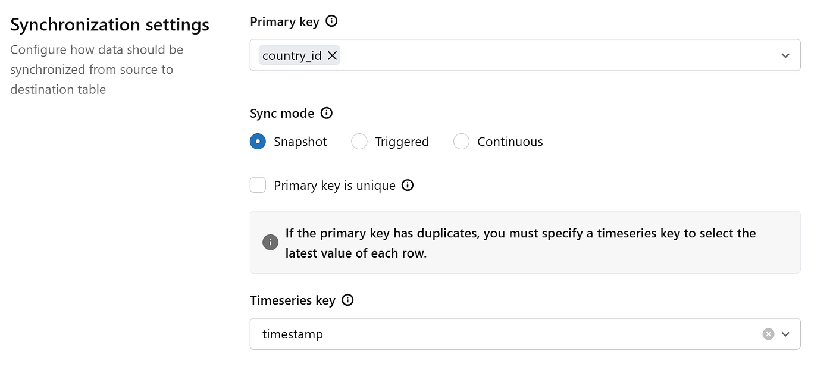The width and height of the screenshot is (833, 373).
Task: Click the Synchronization settings heading
Action: point(110,25)
